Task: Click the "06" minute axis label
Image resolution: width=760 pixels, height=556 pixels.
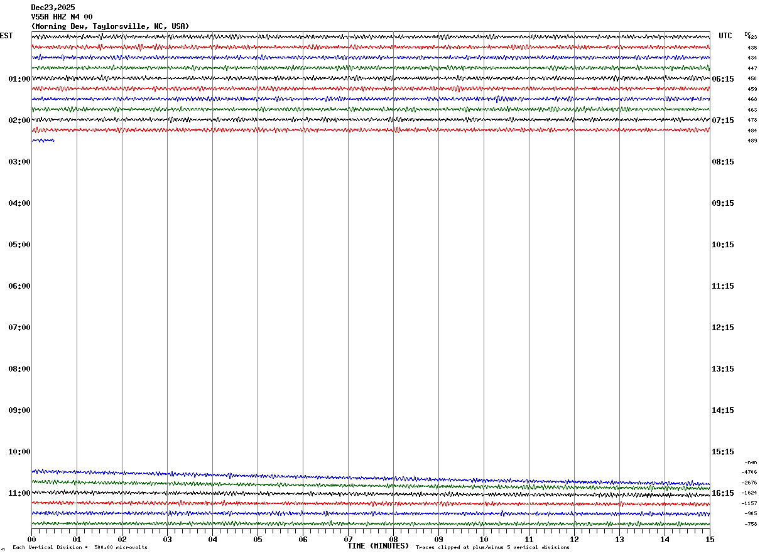Action: click(x=303, y=539)
